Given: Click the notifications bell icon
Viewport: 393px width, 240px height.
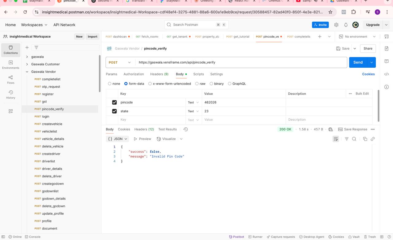Looking at the screenshot, I should [x=346, y=25].
